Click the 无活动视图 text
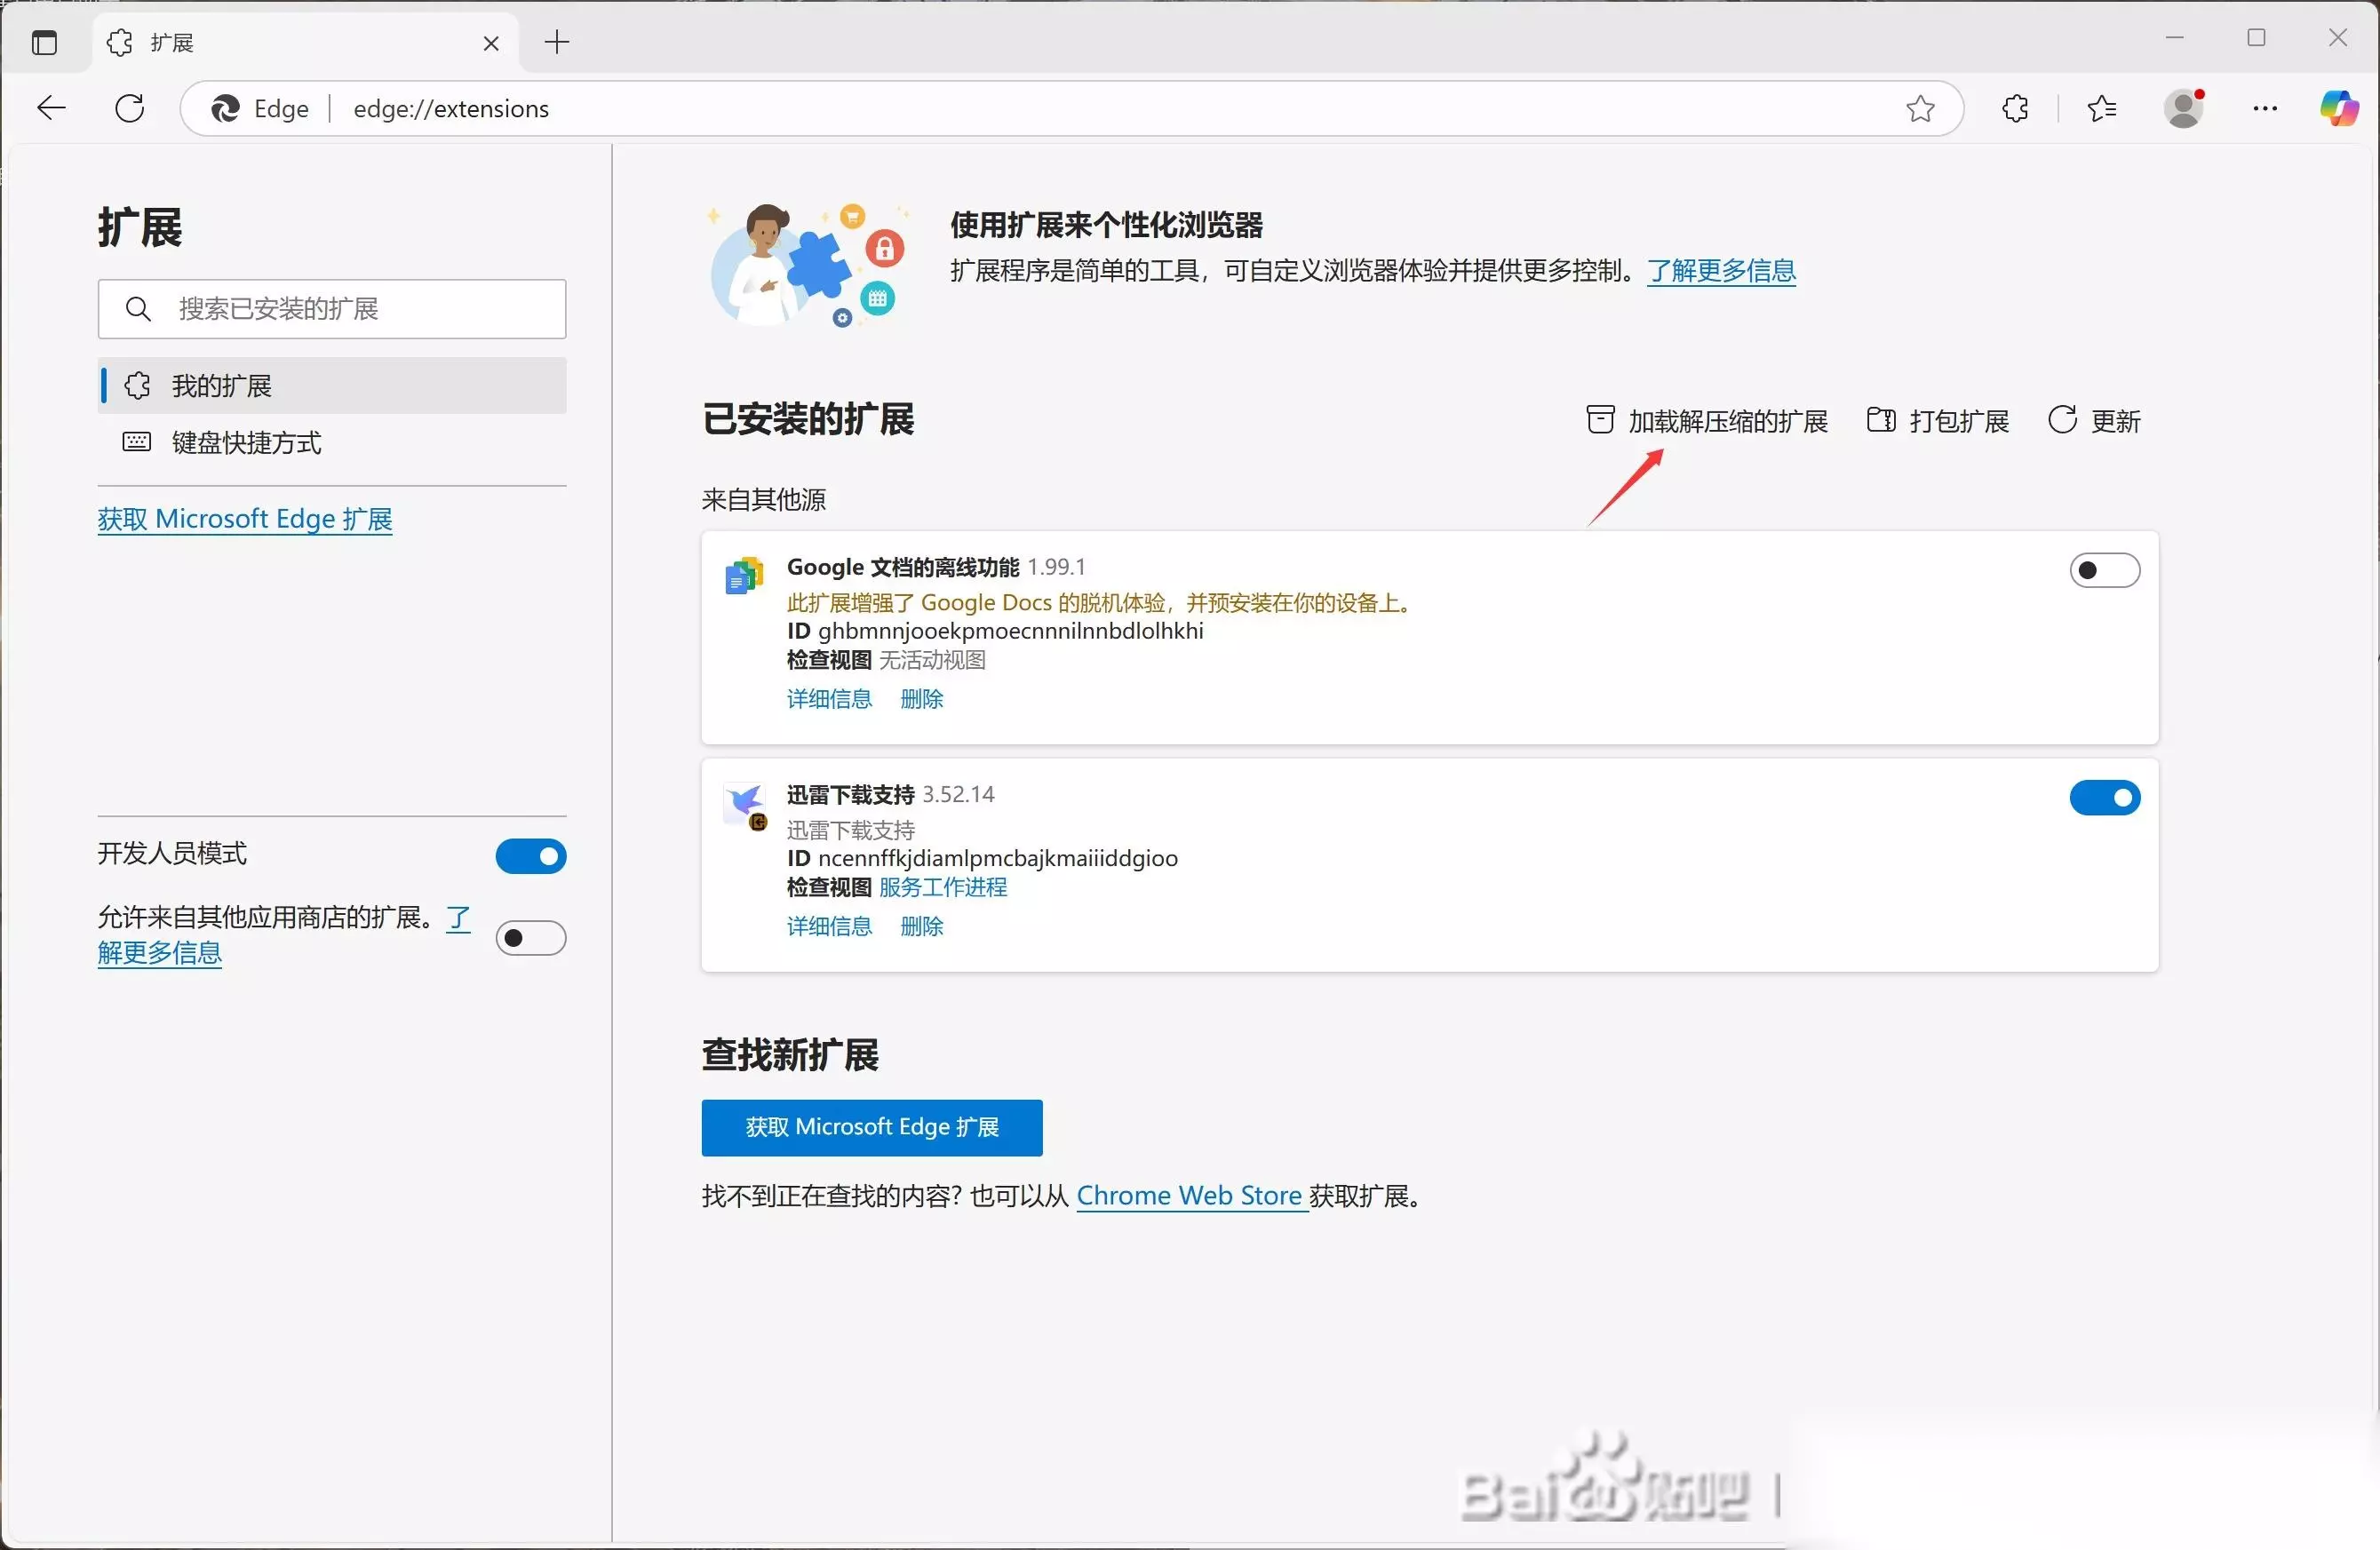This screenshot has height=1550, width=2380. [932, 660]
